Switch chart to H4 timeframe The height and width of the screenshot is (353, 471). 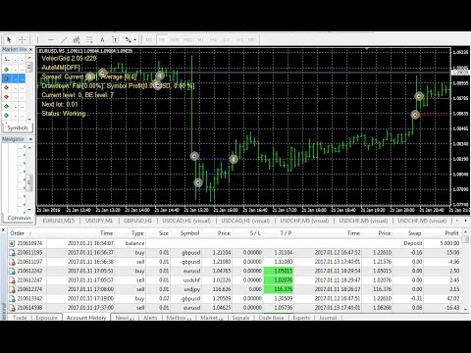pos(213,40)
